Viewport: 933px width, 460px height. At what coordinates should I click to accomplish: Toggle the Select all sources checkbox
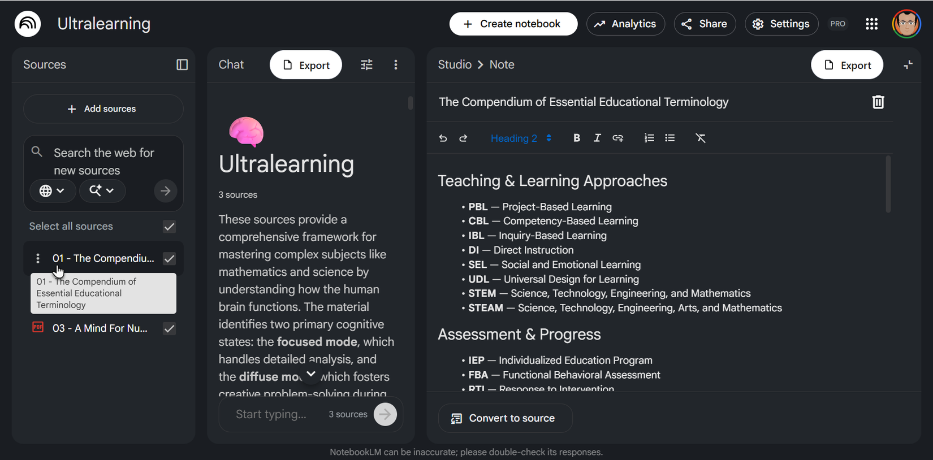click(x=169, y=227)
